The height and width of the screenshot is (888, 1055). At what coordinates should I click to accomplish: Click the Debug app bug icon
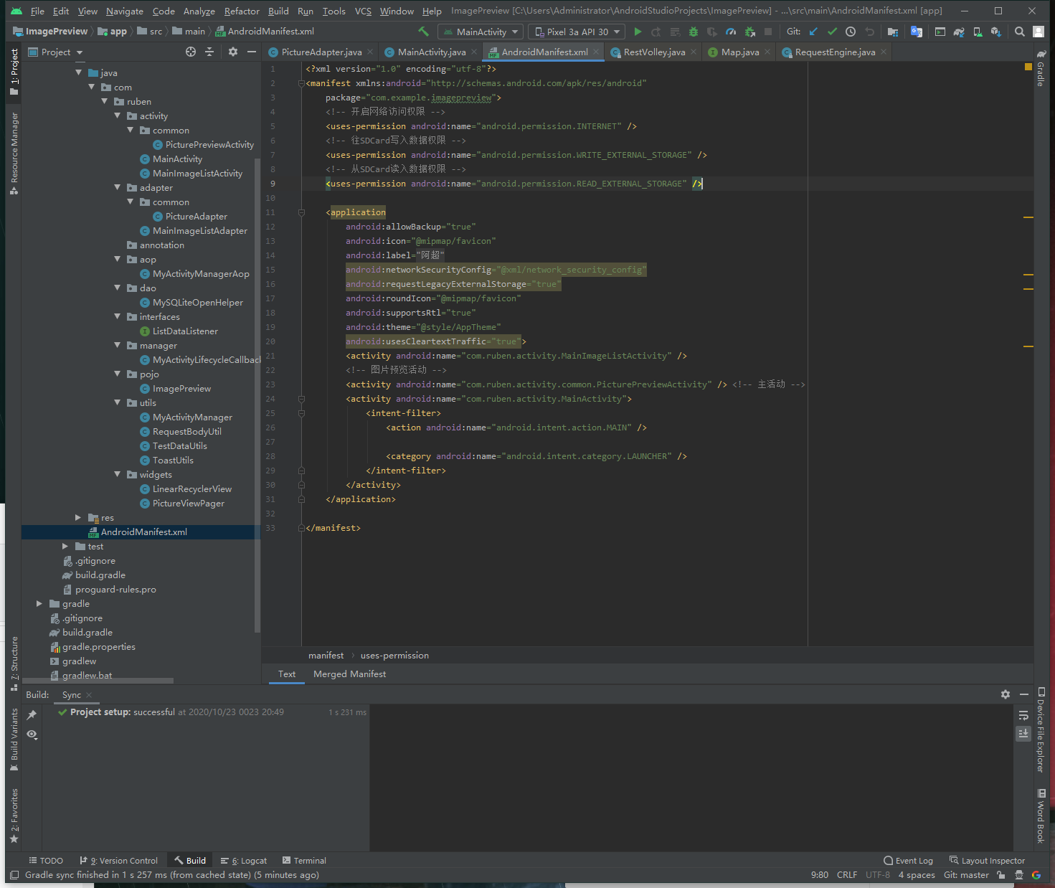tap(694, 32)
